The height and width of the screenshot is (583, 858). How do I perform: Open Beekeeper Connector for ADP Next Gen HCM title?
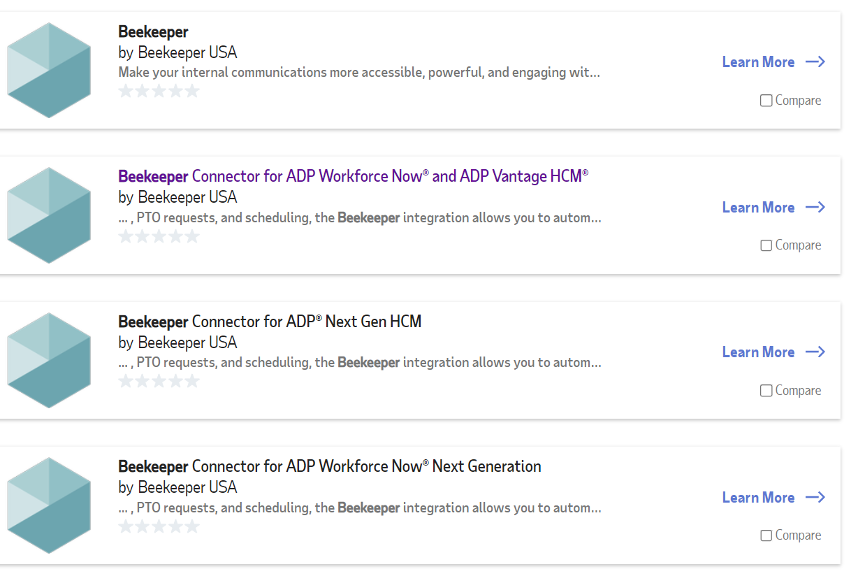click(x=270, y=322)
